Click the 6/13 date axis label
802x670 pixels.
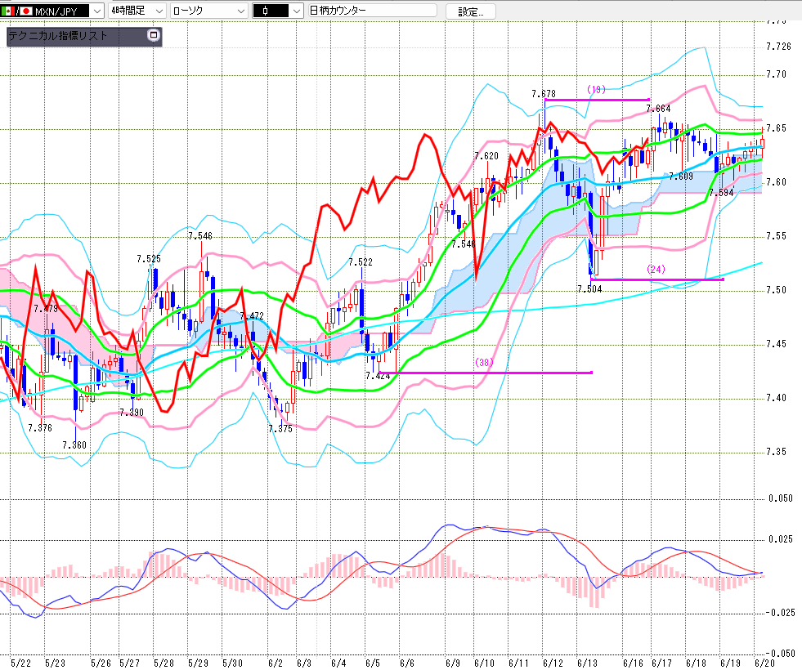587,663
